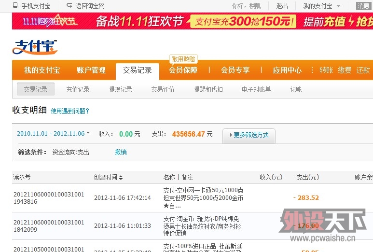Click the transaction number ending 1842099
The width and height of the screenshot is (373, 252).
[x=49, y=226]
